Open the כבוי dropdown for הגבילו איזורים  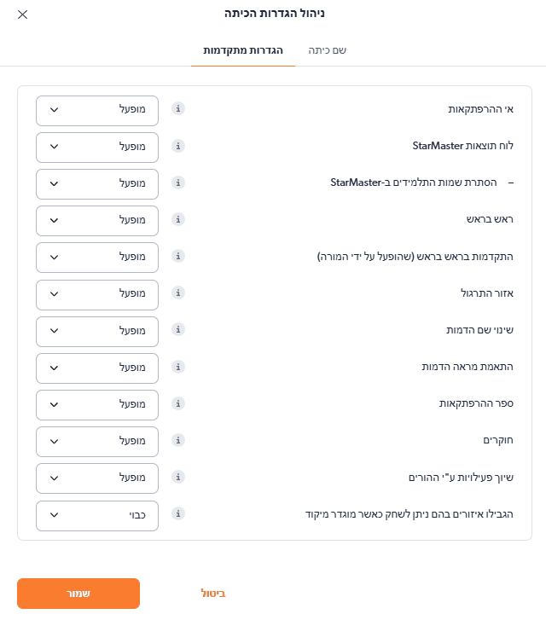[97, 514]
